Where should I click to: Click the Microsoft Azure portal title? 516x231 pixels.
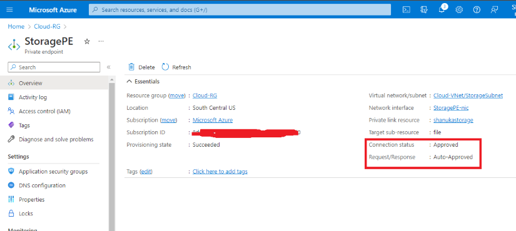(x=53, y=10)
